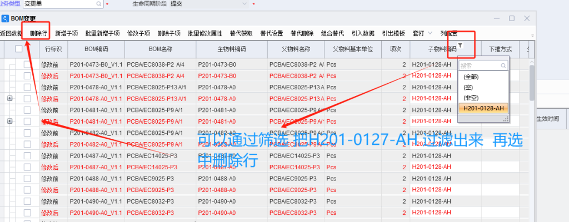This screenshot has width=569, height=222.
Task: Check the 修改前 P201-0473-B0_V1.1 row checkbox
Action: tap(28, 64)
